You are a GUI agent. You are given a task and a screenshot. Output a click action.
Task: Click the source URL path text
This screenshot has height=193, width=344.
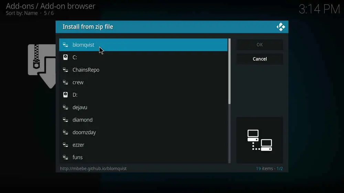[x=93, y=169]
